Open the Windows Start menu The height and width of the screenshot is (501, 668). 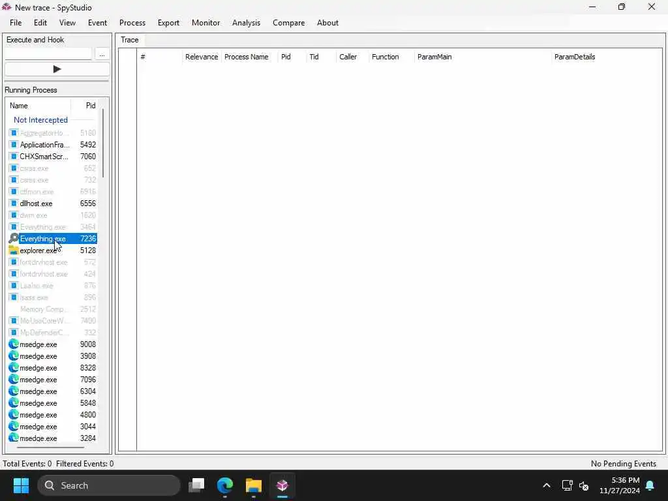point(21,485)
